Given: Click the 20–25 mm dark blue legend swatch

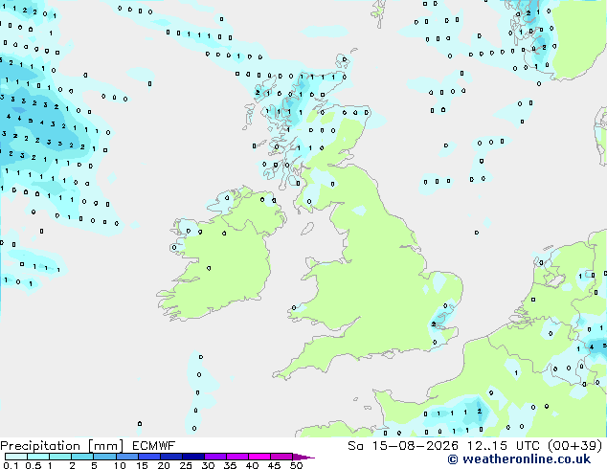Looking at the screenshot, I should [170, 457].
